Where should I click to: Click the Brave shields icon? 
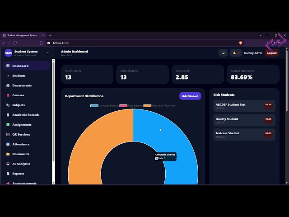point(241,43)
